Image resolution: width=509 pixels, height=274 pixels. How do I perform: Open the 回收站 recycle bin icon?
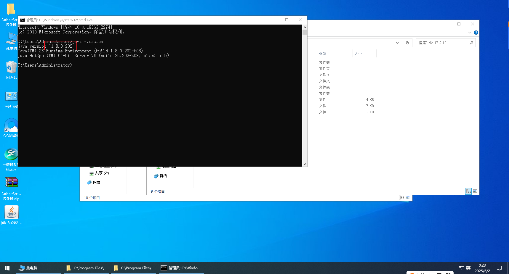tap(11, 70)
